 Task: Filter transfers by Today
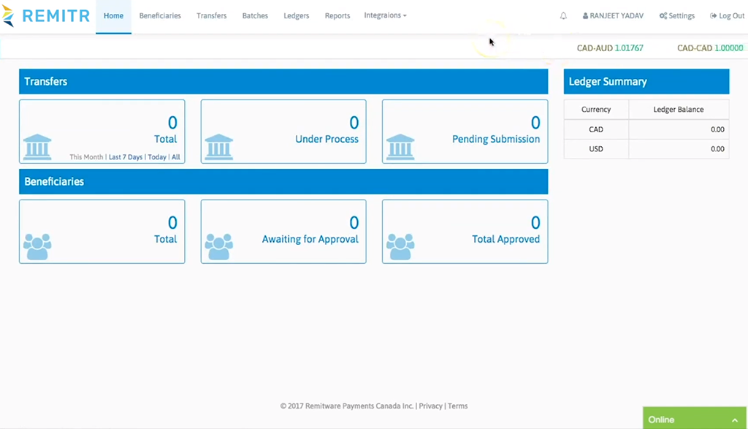[157, 157]
